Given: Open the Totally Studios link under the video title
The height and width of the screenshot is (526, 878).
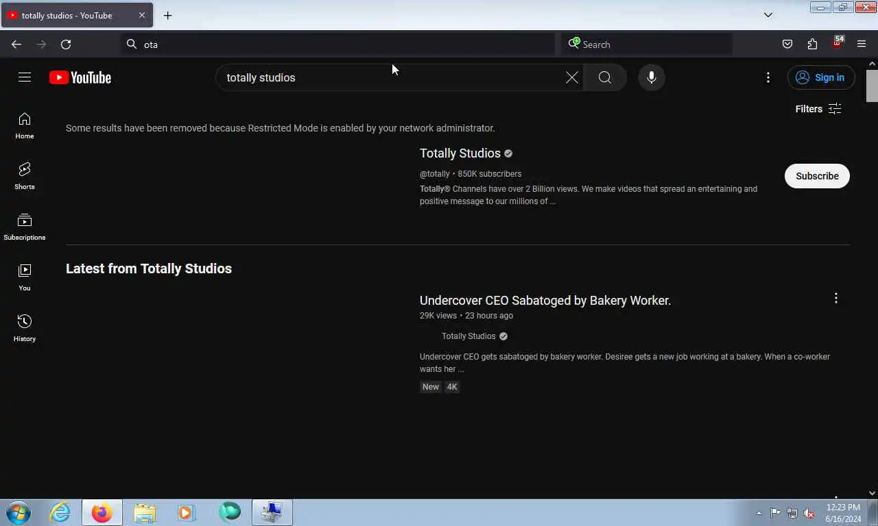Looking at the screenshot, I should [x=468, y=336].
